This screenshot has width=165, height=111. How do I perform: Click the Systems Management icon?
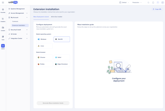coord(9,9)
